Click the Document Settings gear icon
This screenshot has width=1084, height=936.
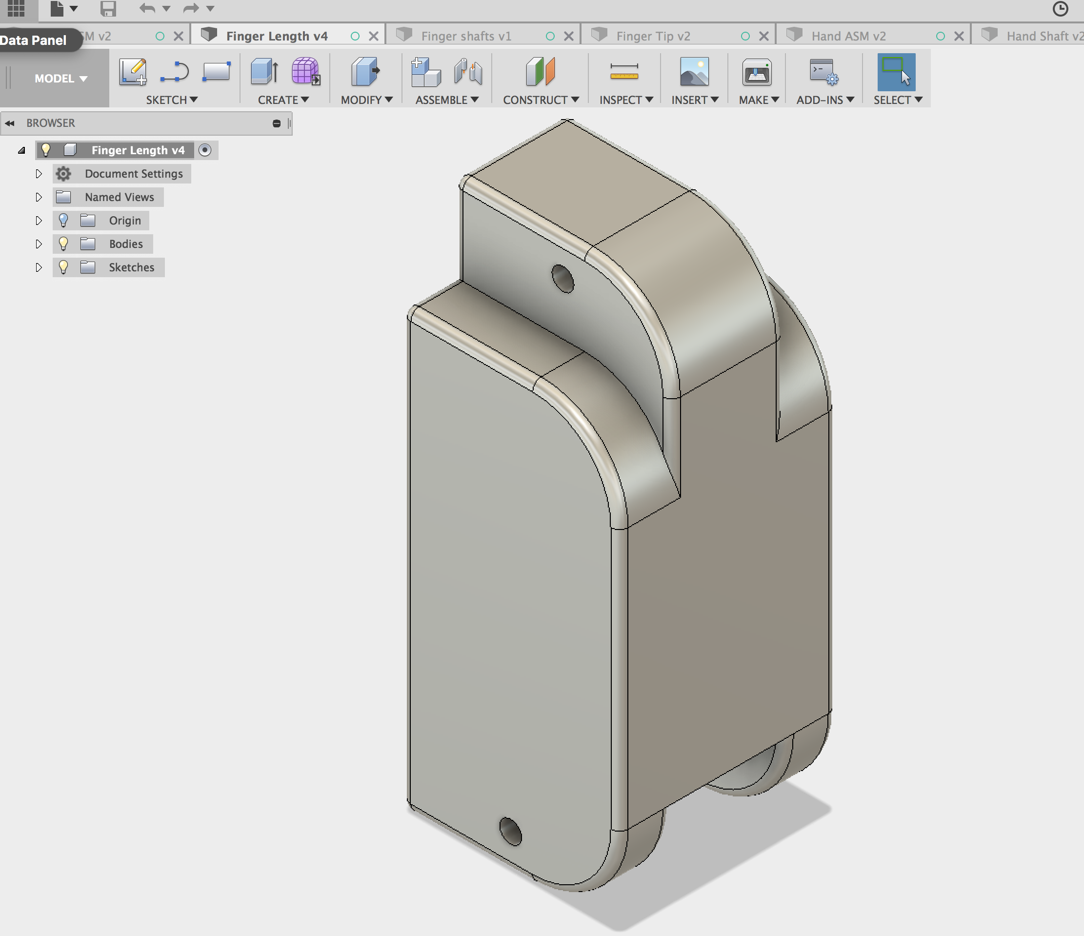tap(63, 173)
